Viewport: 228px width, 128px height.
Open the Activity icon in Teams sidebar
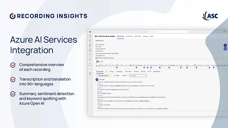point(90,36)
